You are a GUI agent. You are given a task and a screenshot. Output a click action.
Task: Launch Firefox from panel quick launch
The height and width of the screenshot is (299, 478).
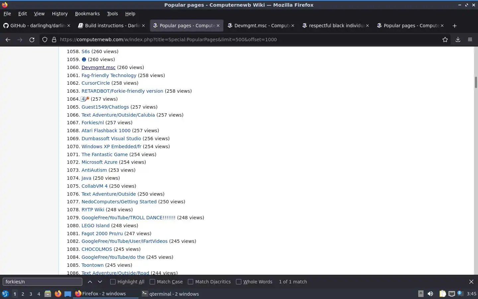[x=58, y=294]
